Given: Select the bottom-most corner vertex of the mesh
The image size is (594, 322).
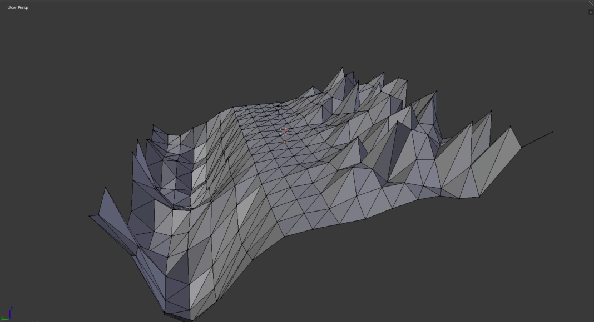Looking at the screenshot, I should coord(191,320).
